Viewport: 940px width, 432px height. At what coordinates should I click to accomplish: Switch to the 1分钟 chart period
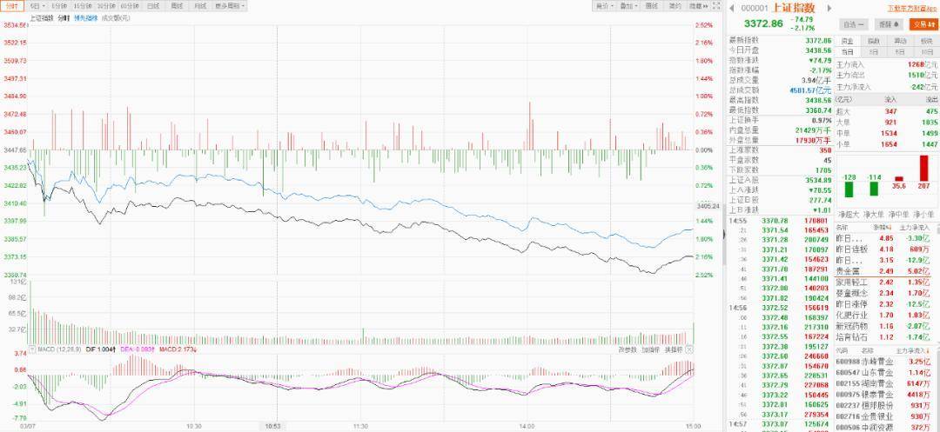coord(59,6)
